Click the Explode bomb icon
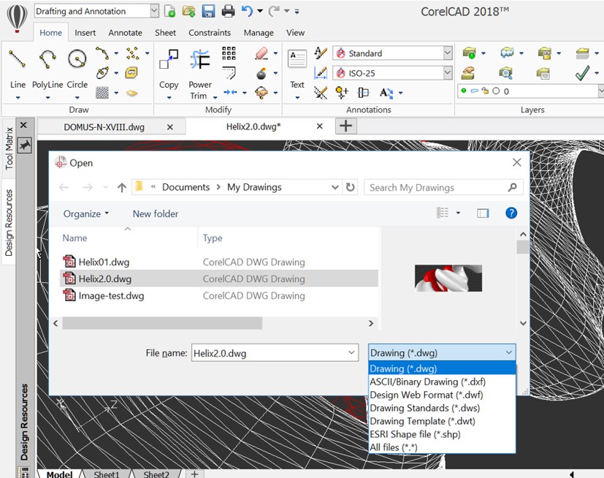Viewport: 604px width, 478px height. [261, 73]
